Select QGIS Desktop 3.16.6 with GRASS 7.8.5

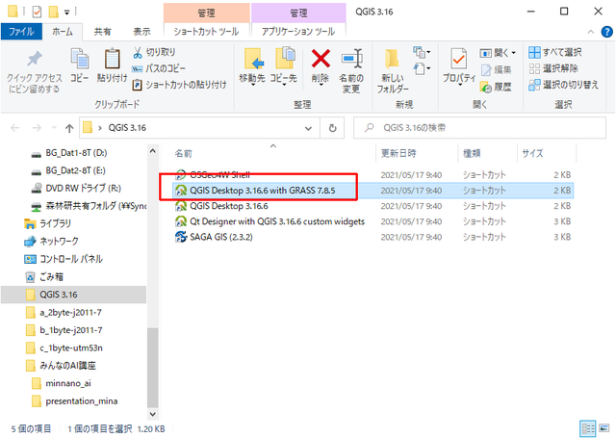pyautogui.click(x=372, y=191)
